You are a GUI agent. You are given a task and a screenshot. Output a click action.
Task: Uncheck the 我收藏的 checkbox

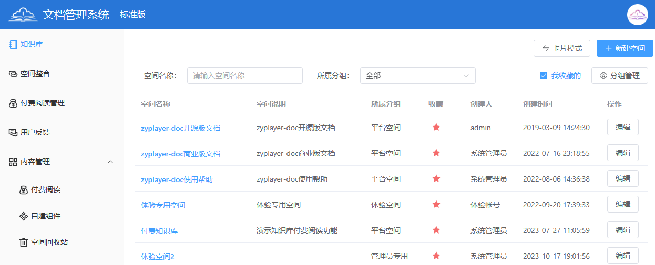[544, 76]
